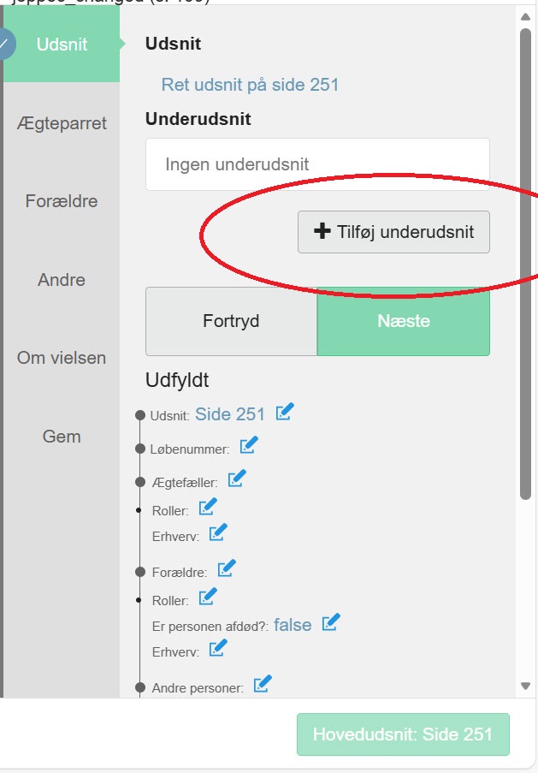Add a subsection via Tilføj underudsnit
538x773 pixels.
point(393,231)
